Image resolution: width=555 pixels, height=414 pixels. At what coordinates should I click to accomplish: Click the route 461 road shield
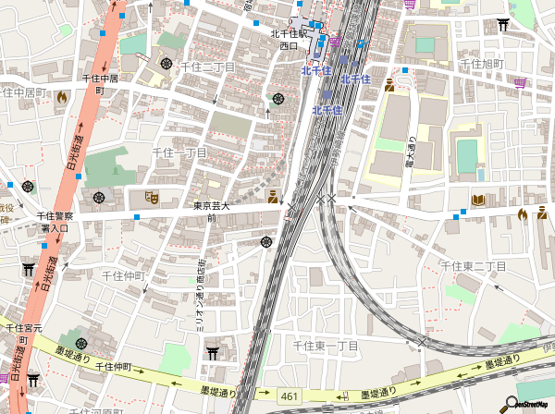(290, 396)
